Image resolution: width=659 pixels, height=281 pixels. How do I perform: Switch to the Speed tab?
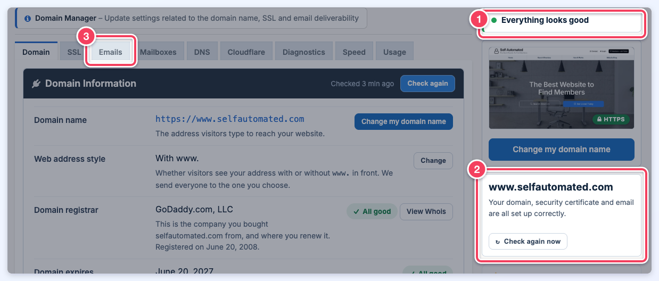(354, 52)
